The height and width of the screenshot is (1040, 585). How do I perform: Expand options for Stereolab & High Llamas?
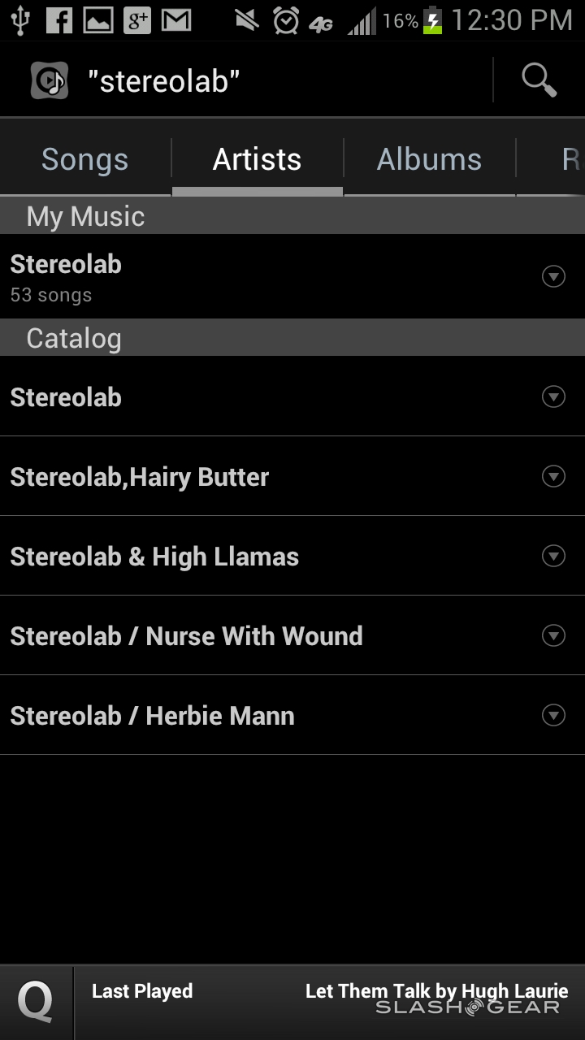coord(553,556)
